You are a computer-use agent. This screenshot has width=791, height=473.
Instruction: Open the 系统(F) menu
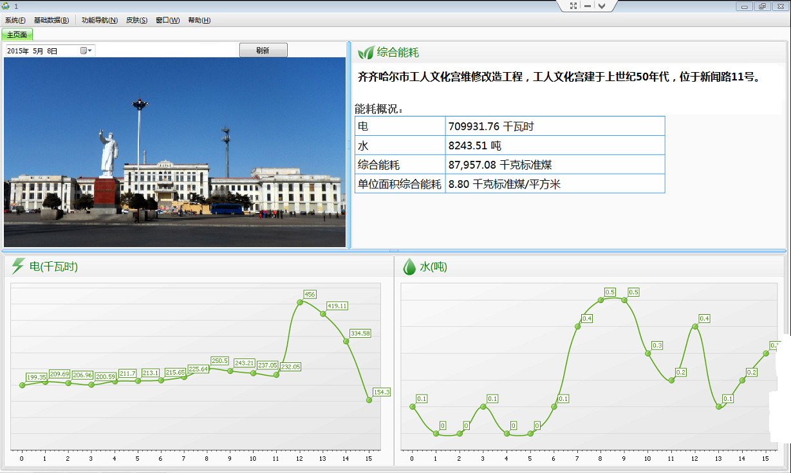15,21
